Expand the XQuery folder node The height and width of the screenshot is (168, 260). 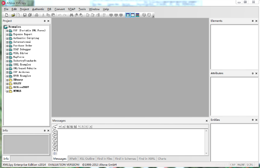[7, 80]
